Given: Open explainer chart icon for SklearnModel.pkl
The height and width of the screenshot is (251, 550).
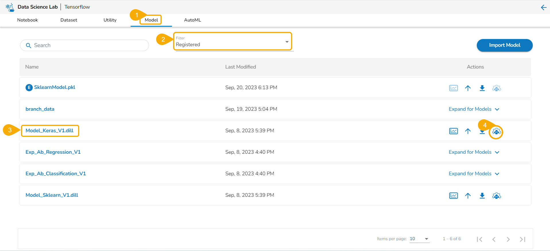Looking at the screenshot, I should click(x=453, y=88).
